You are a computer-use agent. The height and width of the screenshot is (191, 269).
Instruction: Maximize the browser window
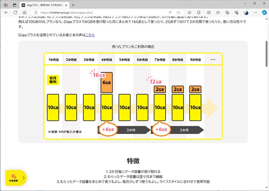click(255, 3)
